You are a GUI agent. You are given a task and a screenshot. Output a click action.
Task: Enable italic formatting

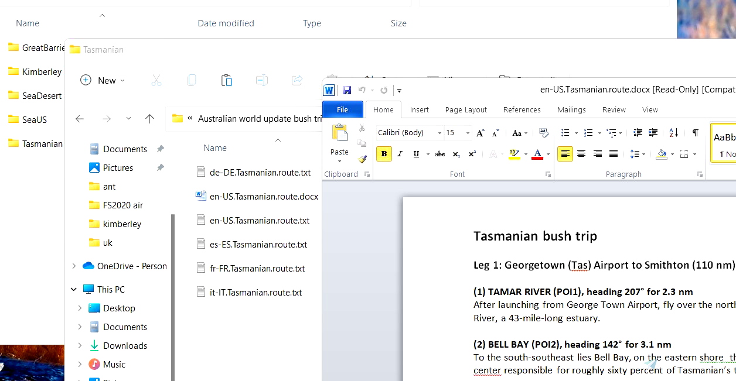pyautogui.click(x=400, y=153)
